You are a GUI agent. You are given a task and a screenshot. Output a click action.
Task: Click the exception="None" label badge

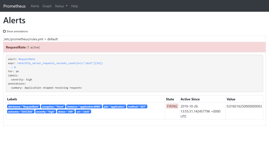click(53, 106)
